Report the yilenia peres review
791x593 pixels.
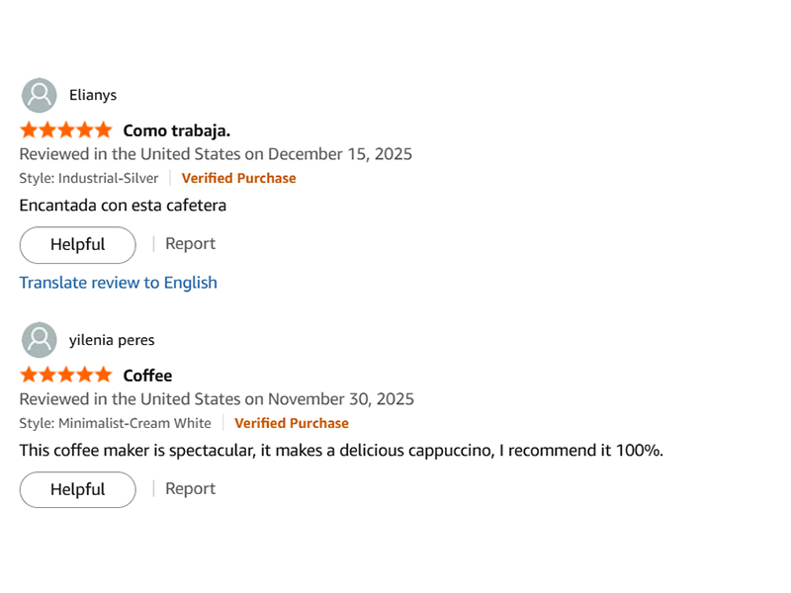pos(190,489)
